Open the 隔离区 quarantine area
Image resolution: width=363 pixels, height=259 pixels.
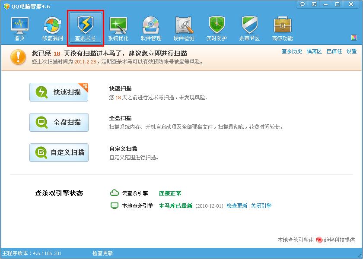click(x=315, y=51)
